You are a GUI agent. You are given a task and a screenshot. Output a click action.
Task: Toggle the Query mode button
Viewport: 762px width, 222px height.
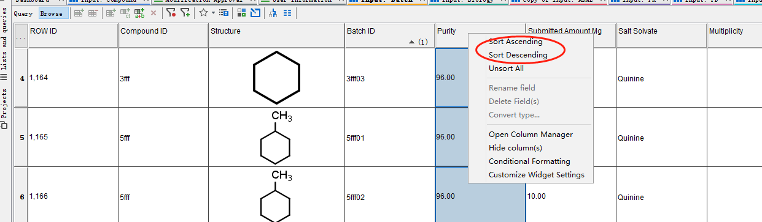click(23, 13)
